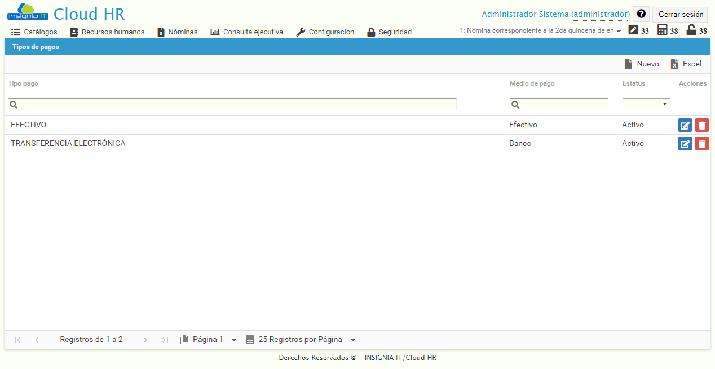The height and width of the screenshot is (369, 715).
Task: Expand the nómina selector dropdown
Action: (x=617, y=30)
